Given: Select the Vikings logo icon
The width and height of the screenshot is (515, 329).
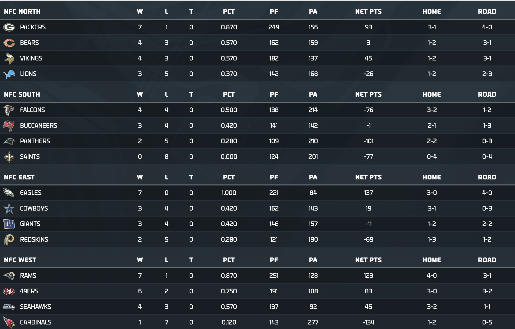Looking at the screenshot, I should [x=9, y=58].
